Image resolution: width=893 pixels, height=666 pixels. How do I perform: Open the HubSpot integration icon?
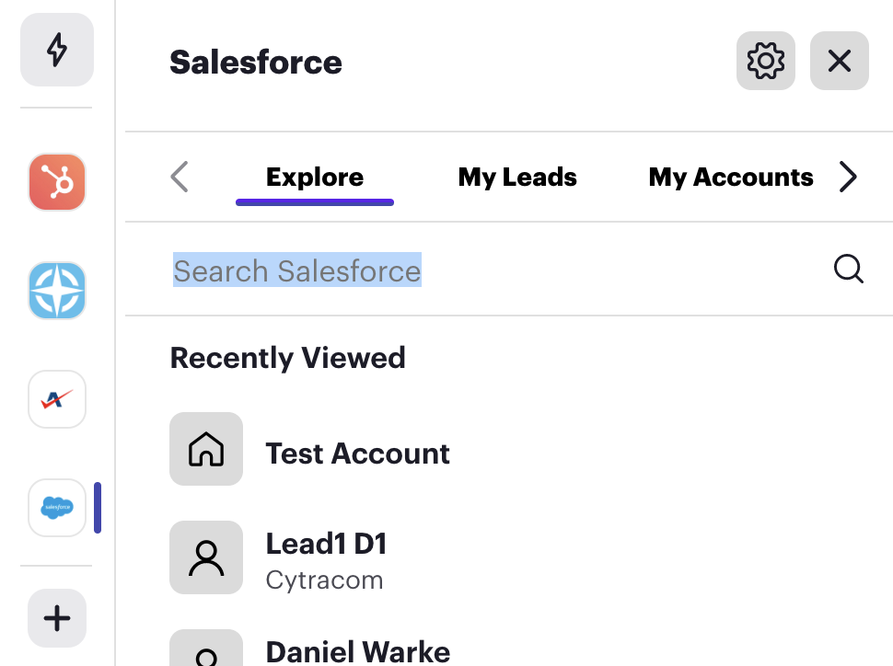pos(57,182)
